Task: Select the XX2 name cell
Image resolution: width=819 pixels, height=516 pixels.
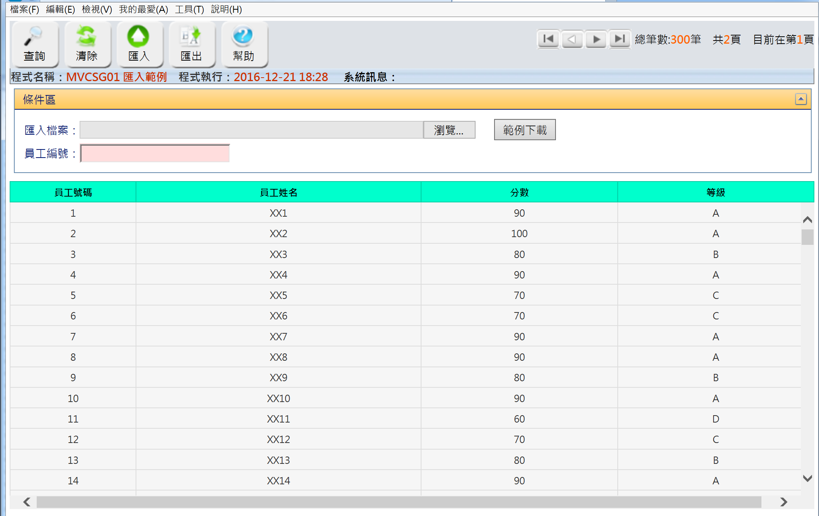Action: click(x=279, y=233)
